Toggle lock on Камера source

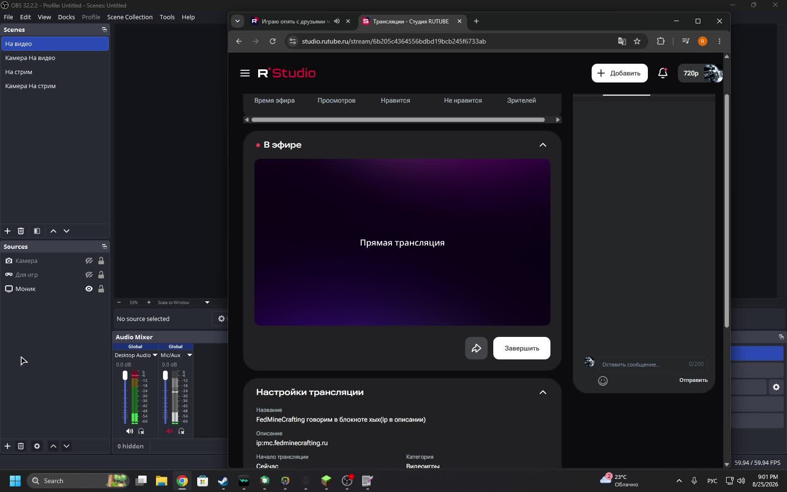101,261
